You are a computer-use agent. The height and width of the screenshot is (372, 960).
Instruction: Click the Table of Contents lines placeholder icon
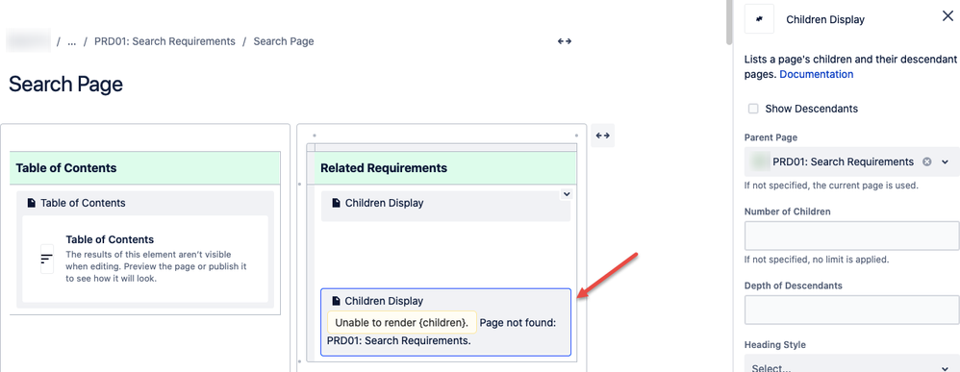click(46, 259)
